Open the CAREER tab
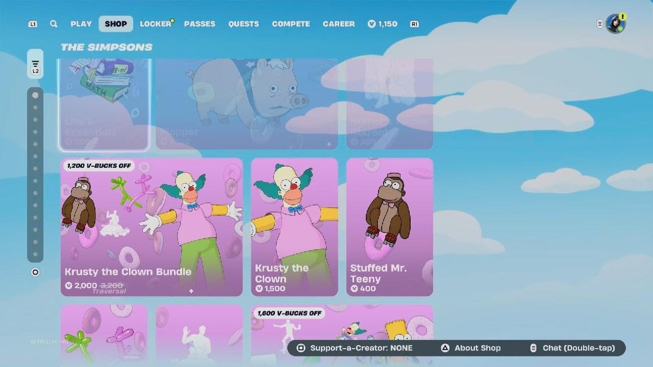This screenshot has width=653, height=367. tap(339, 24)
